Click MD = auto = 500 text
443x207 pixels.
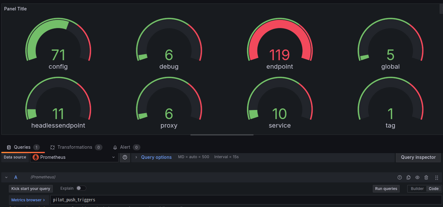point(194,157)
